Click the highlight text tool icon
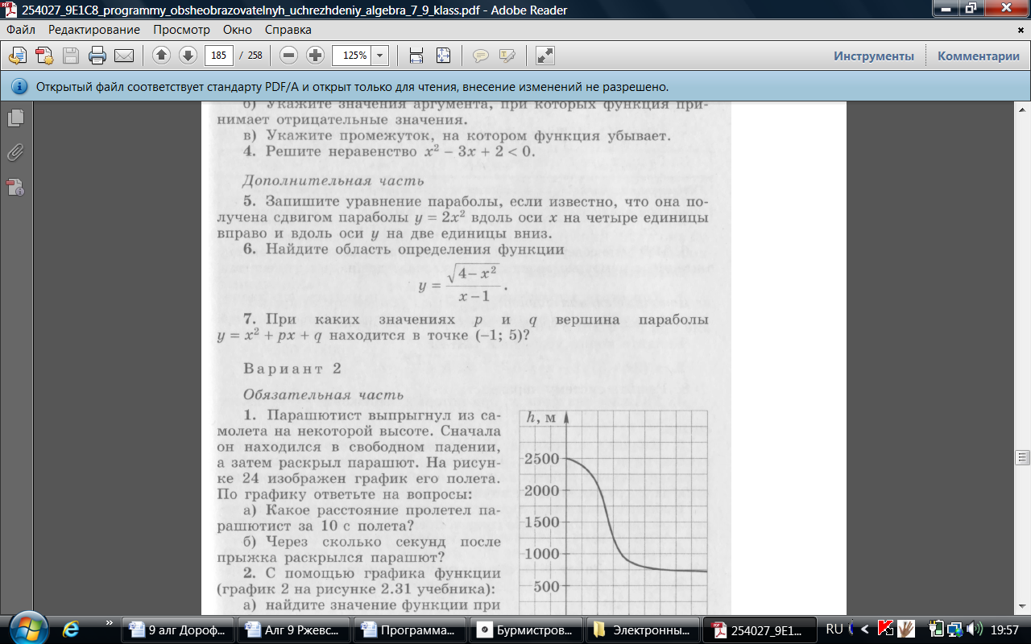Viewport: 1031px width, 644px height. [x=507, y=56]
